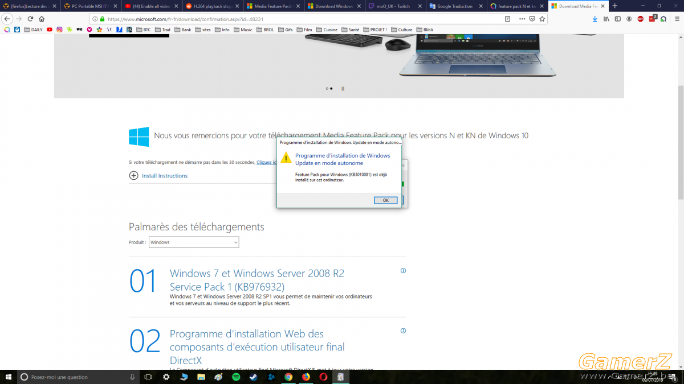
Task: Open the Film bookmarks folder
Action: 304,30
